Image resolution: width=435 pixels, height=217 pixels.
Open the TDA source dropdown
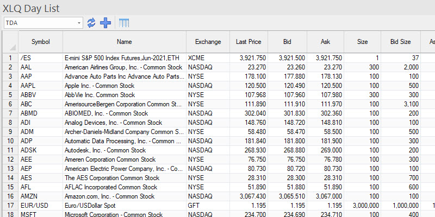[79, 23]
